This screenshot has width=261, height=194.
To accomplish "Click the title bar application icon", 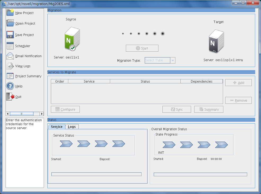I will pos(4,4).
